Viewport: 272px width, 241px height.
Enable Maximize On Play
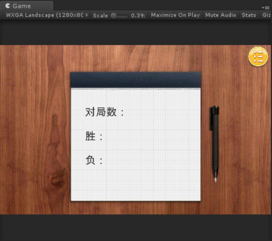point(175,15)
